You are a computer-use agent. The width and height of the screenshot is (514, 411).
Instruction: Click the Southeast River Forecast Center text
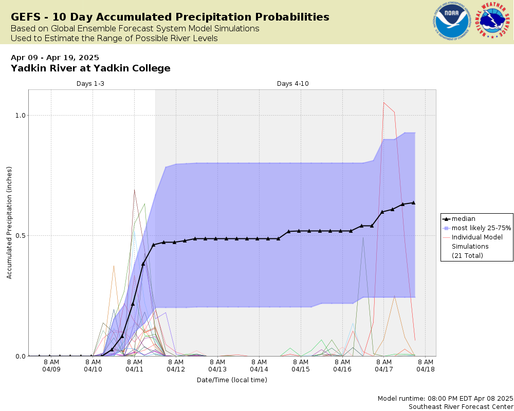[461, 407]
